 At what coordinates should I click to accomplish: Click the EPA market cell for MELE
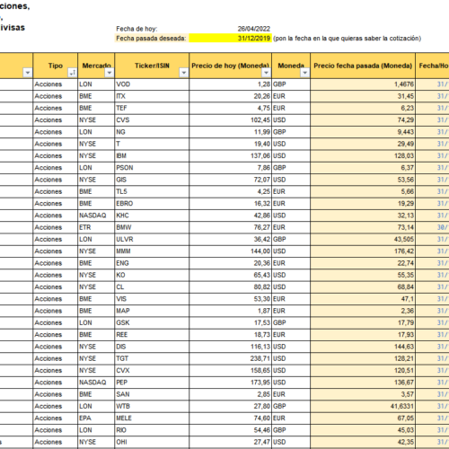click(96, 418)
